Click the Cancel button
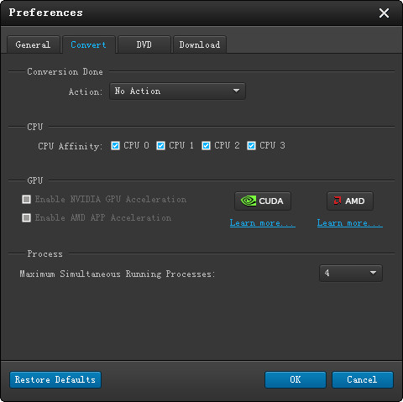The height and width of the screenshot is (402, 403). [363, 379]
